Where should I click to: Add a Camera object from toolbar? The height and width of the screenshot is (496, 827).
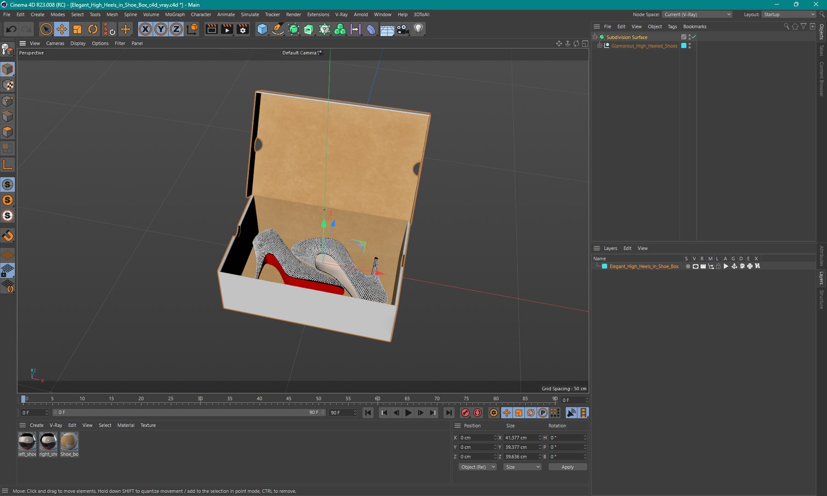click(402, 29)
